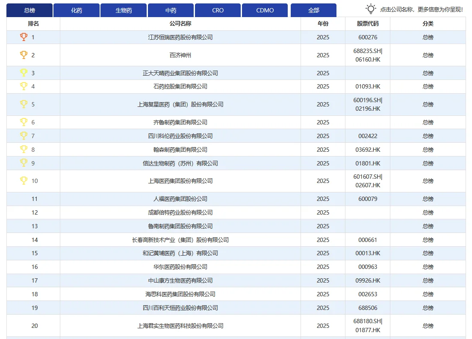Click stock code 000963
This screenshot has width=472, height=339.
368,267
